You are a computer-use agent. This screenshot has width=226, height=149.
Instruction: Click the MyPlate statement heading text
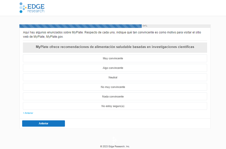tap(115, 47)
